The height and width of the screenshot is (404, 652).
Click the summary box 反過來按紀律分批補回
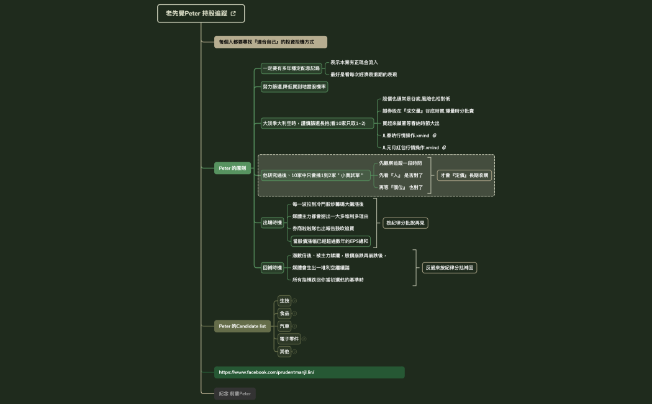[x=449, y=267]
